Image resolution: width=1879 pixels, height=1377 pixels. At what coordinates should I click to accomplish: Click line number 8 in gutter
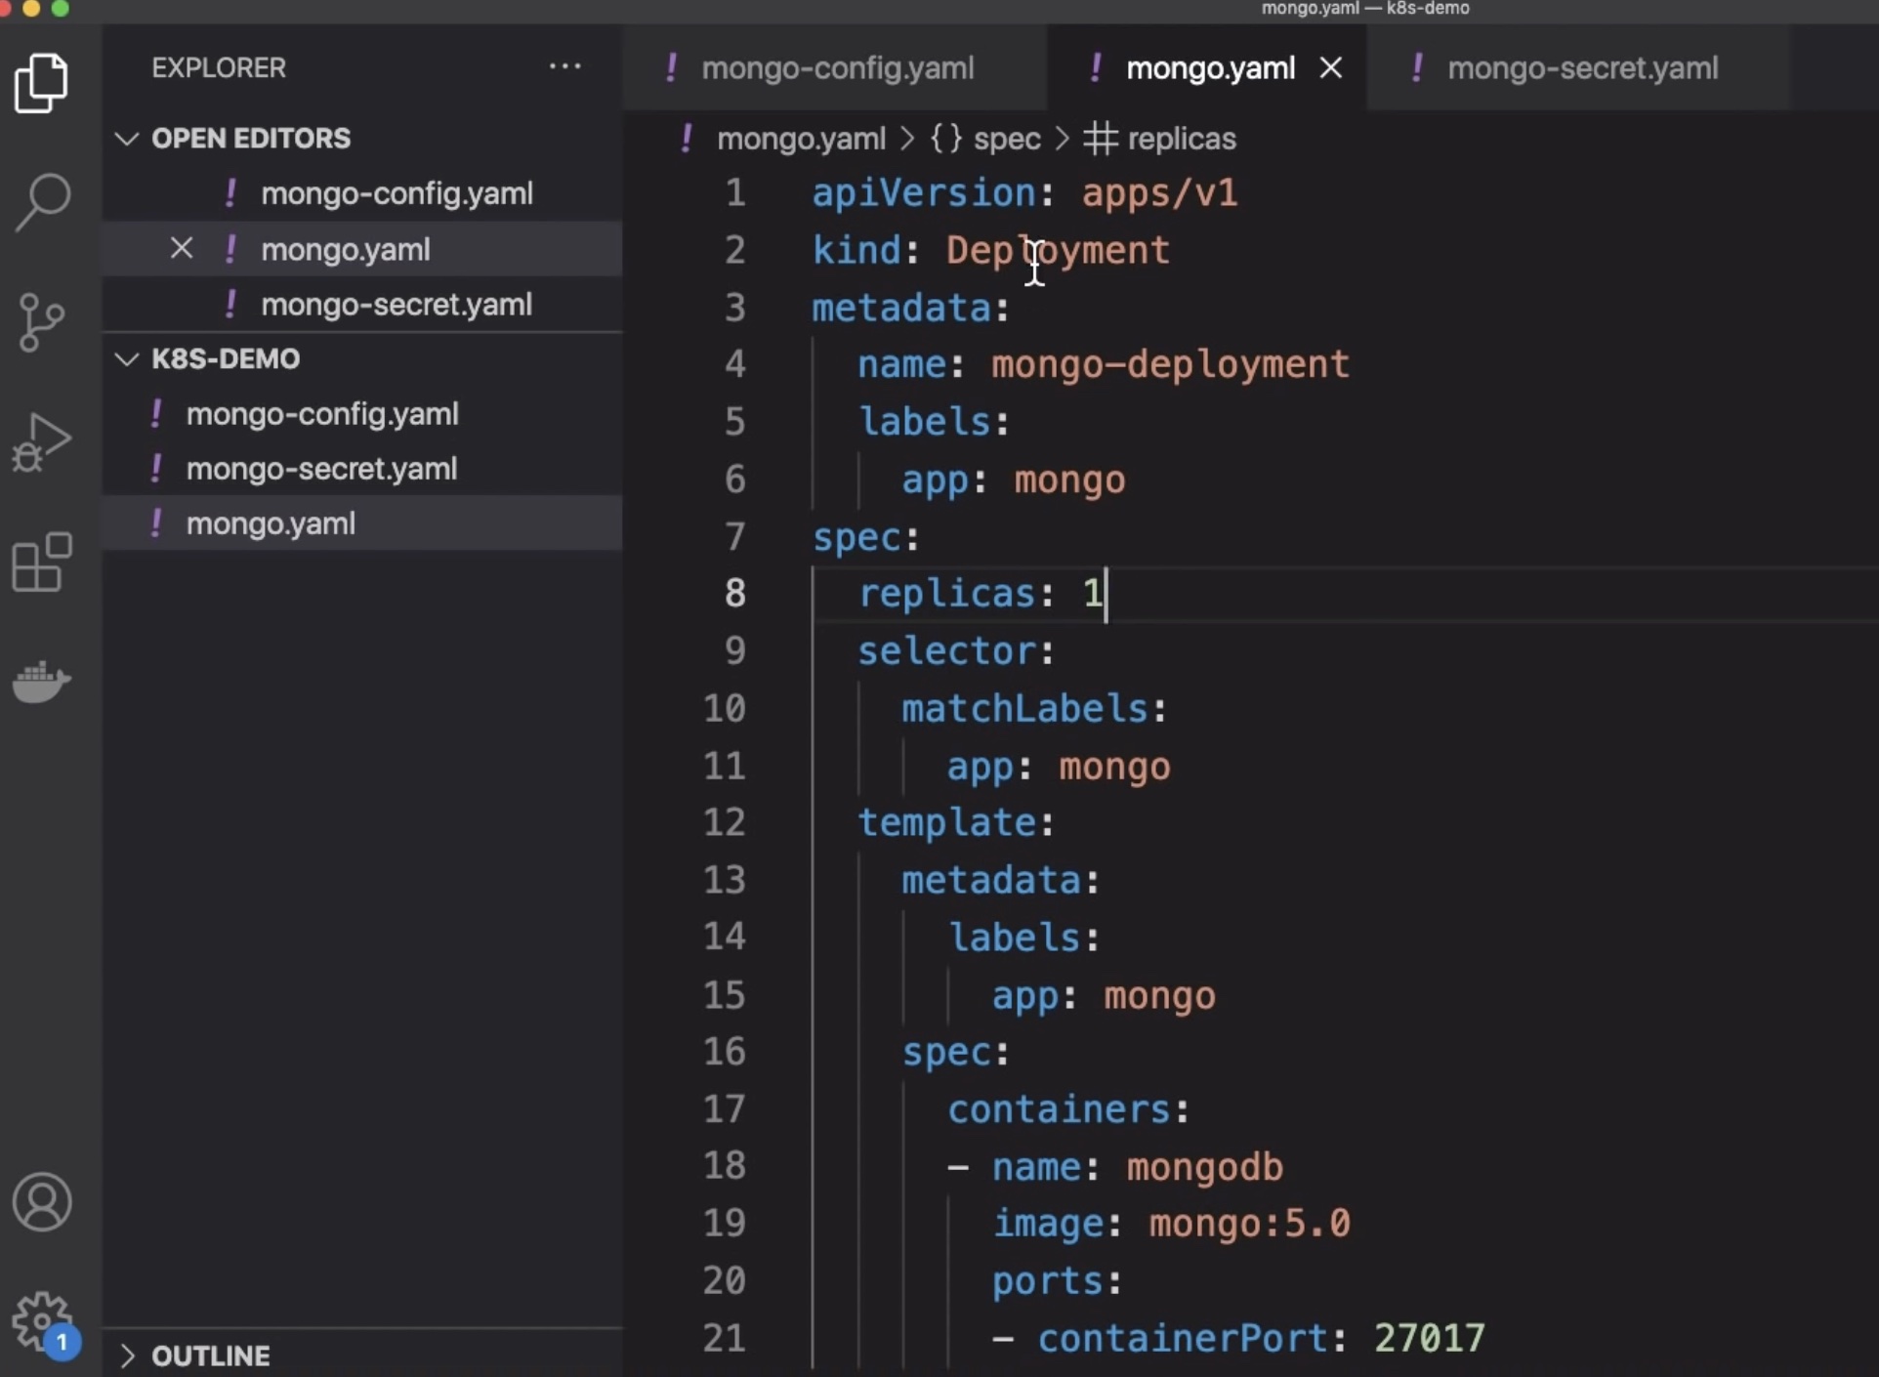(x=735, y=593)
